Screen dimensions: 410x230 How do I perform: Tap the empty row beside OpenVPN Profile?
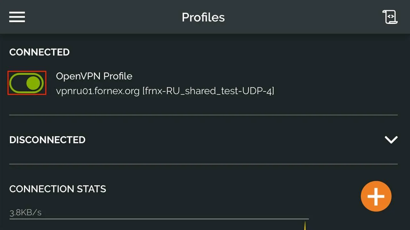pyautogui.click(x=336, y=83)
